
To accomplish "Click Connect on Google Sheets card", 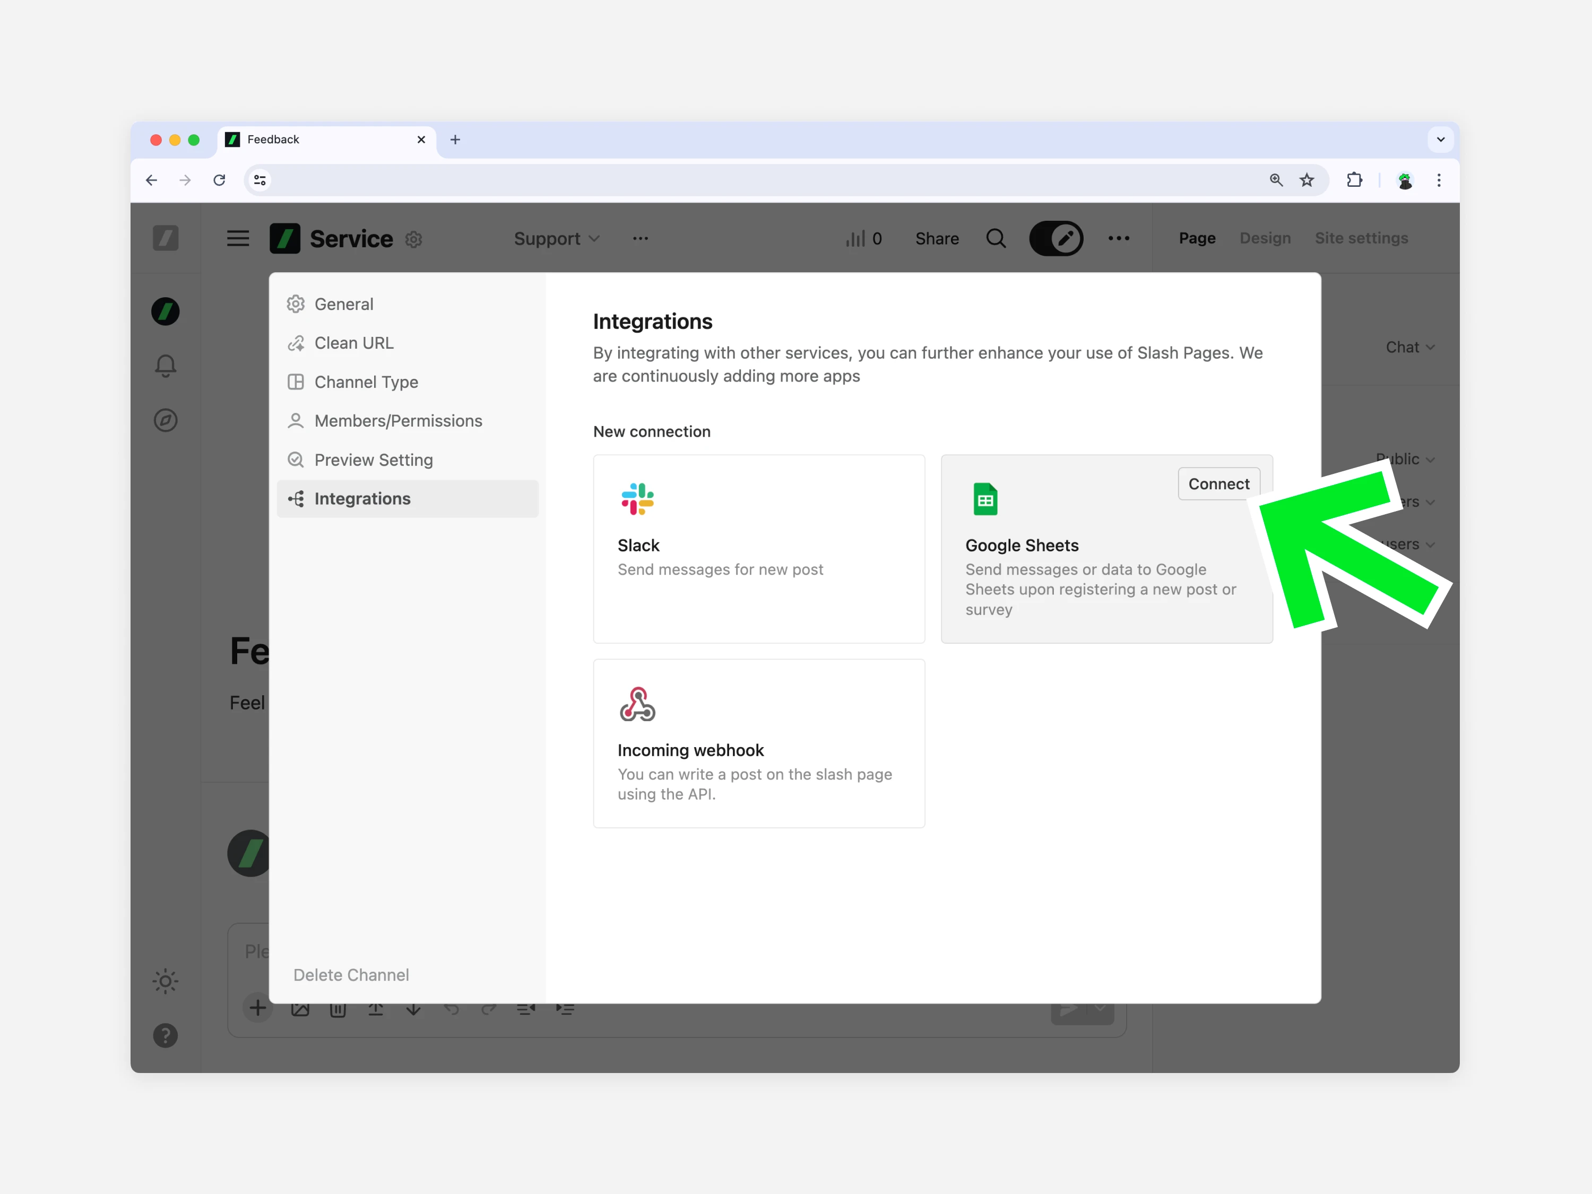I will point(1218,483).
